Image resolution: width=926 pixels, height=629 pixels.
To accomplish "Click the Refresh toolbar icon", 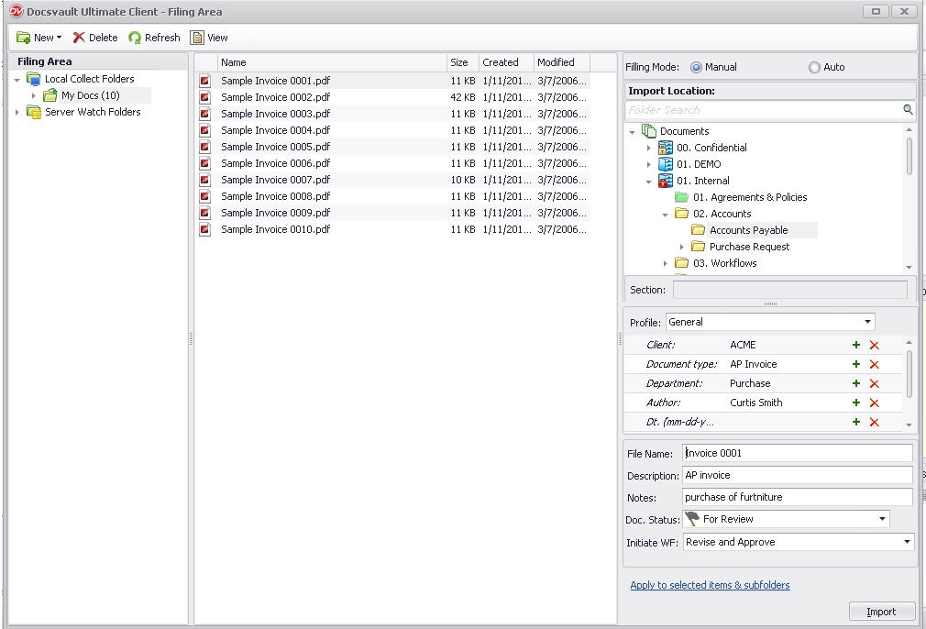I will (x=135, y=38).
